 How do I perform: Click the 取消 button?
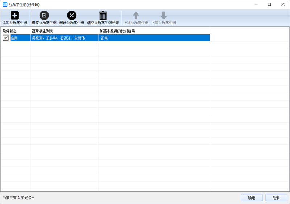[x=276, y=198]
